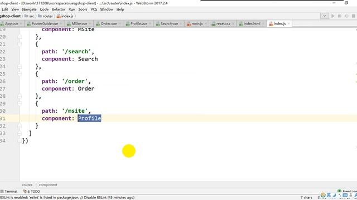
Task: Click the Order component name on line 27
Action: 86,89
